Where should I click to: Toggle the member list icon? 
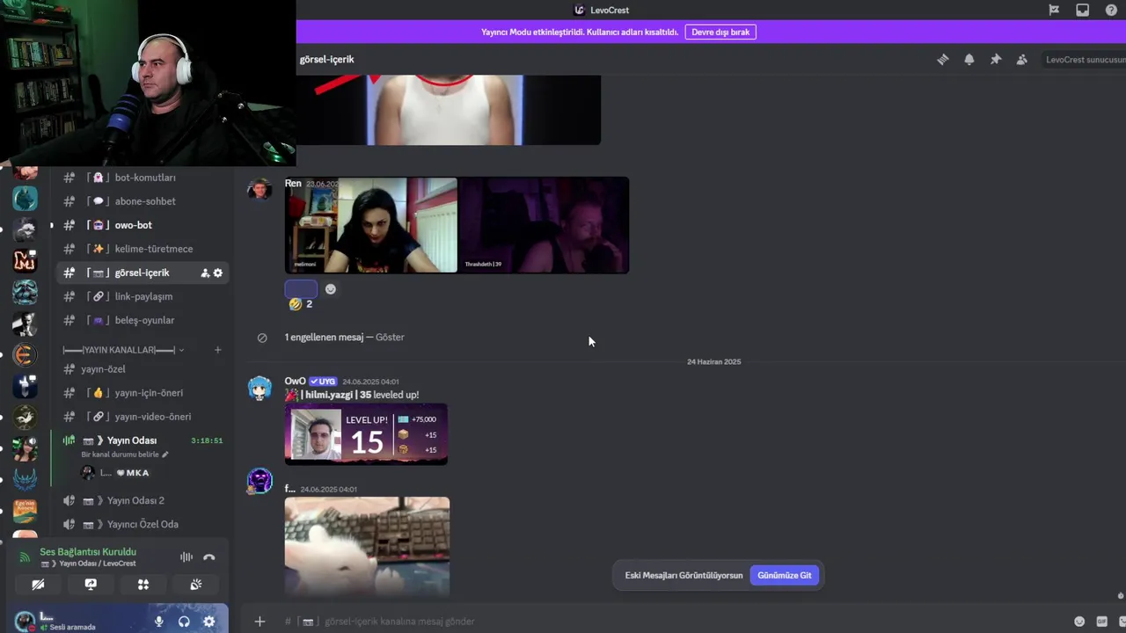(1021, 60)
